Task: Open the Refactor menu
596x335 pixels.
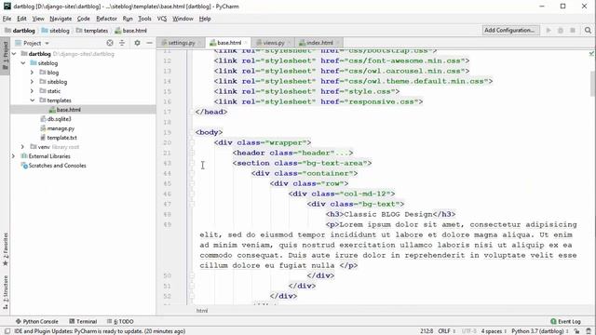Action: tap(106, 19)
